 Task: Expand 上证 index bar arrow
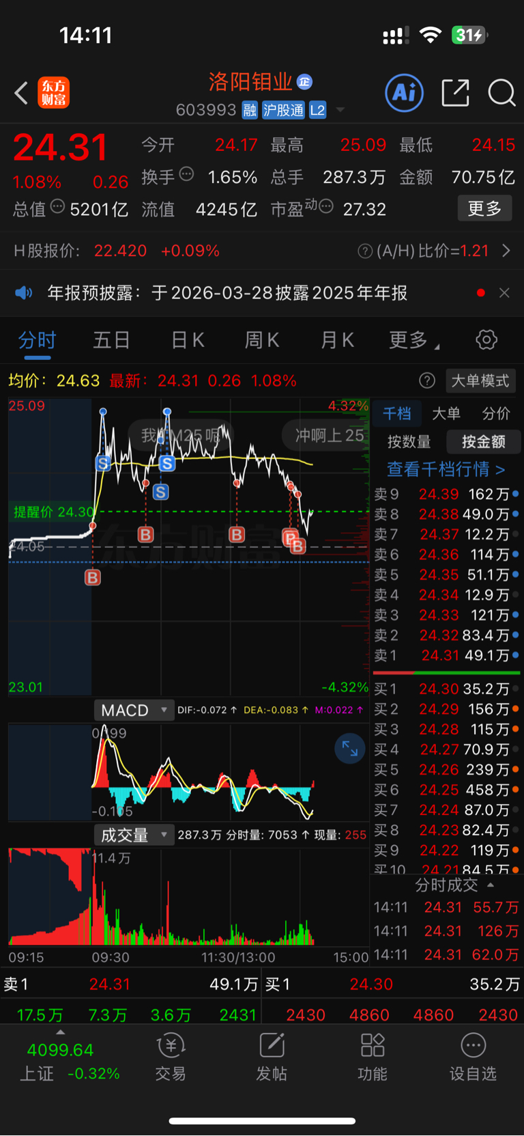click(x=60, y=1033)
